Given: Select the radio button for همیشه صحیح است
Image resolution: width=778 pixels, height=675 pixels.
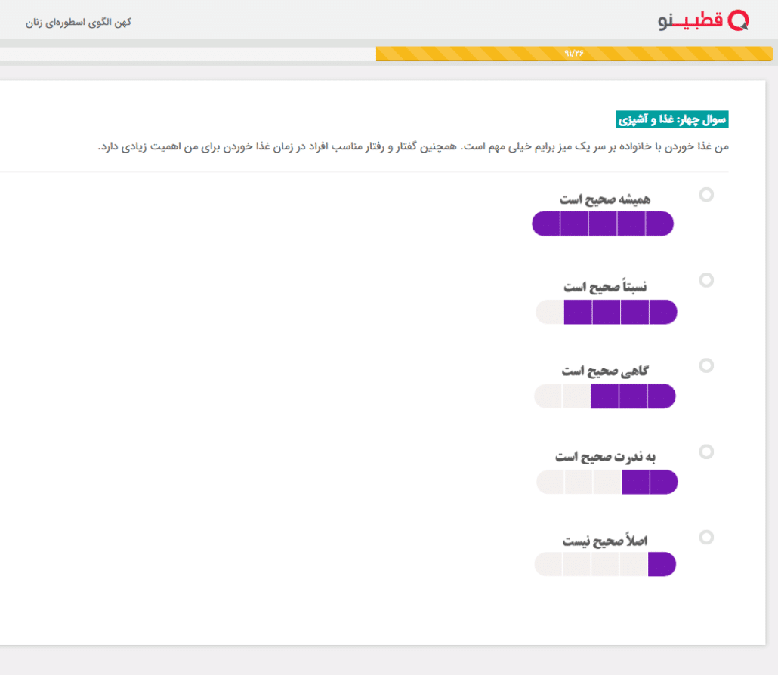Looking at the screenshot, I should 706,195.
